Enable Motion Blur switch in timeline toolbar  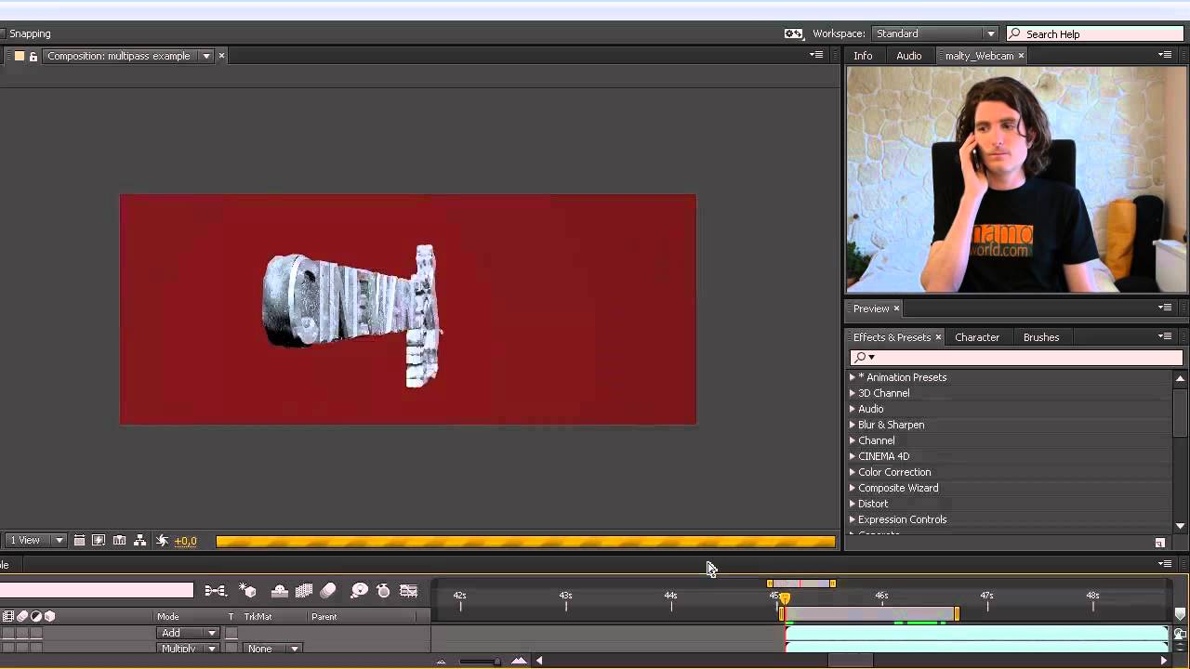(x=328, y=591)
